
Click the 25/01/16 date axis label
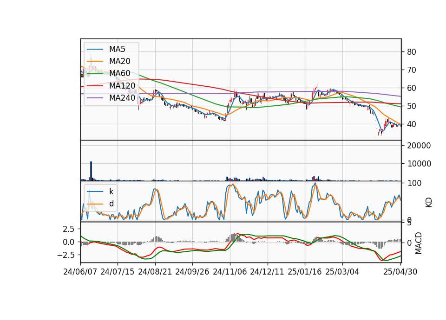tap(305, 272)
